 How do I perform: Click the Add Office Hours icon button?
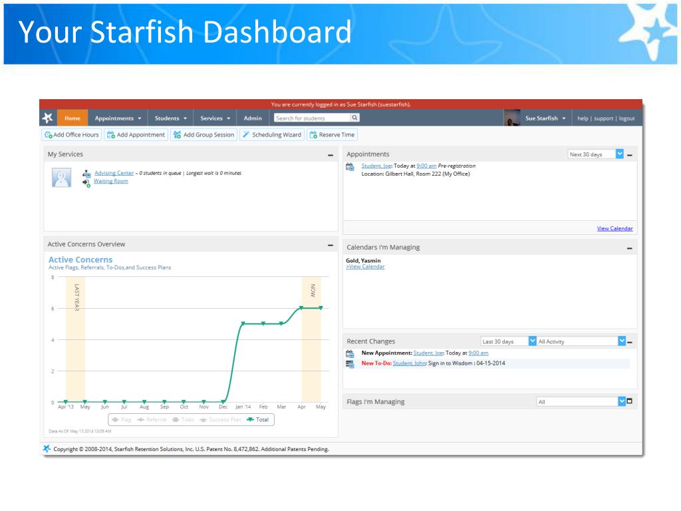pyautogui.click(x=72, y=134)
